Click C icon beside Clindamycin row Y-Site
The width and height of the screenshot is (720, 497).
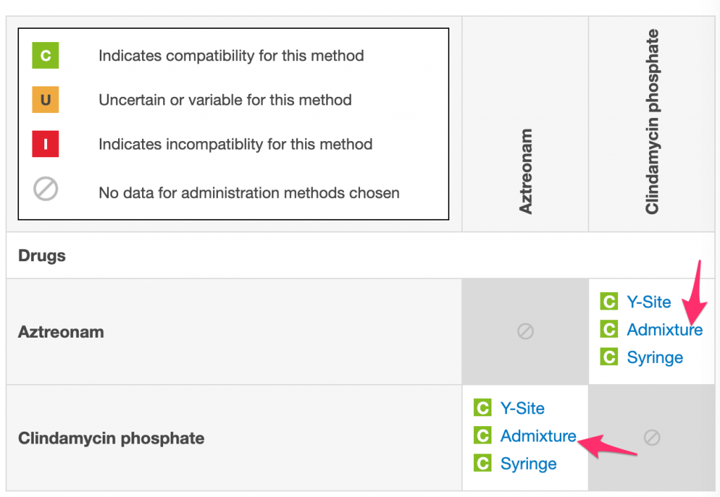click(x=482, y=408)
